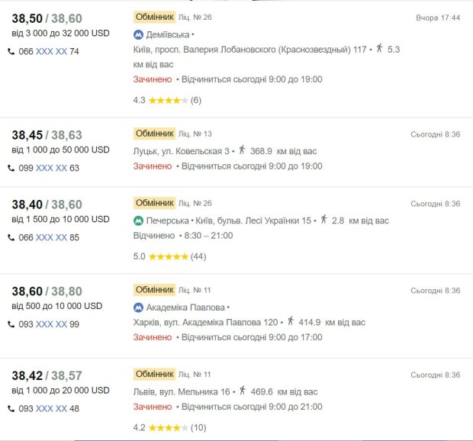Click the blue metro icon beside Деміївська
Viewport: 473px width, 441px height.
click(x=138, y=35)
